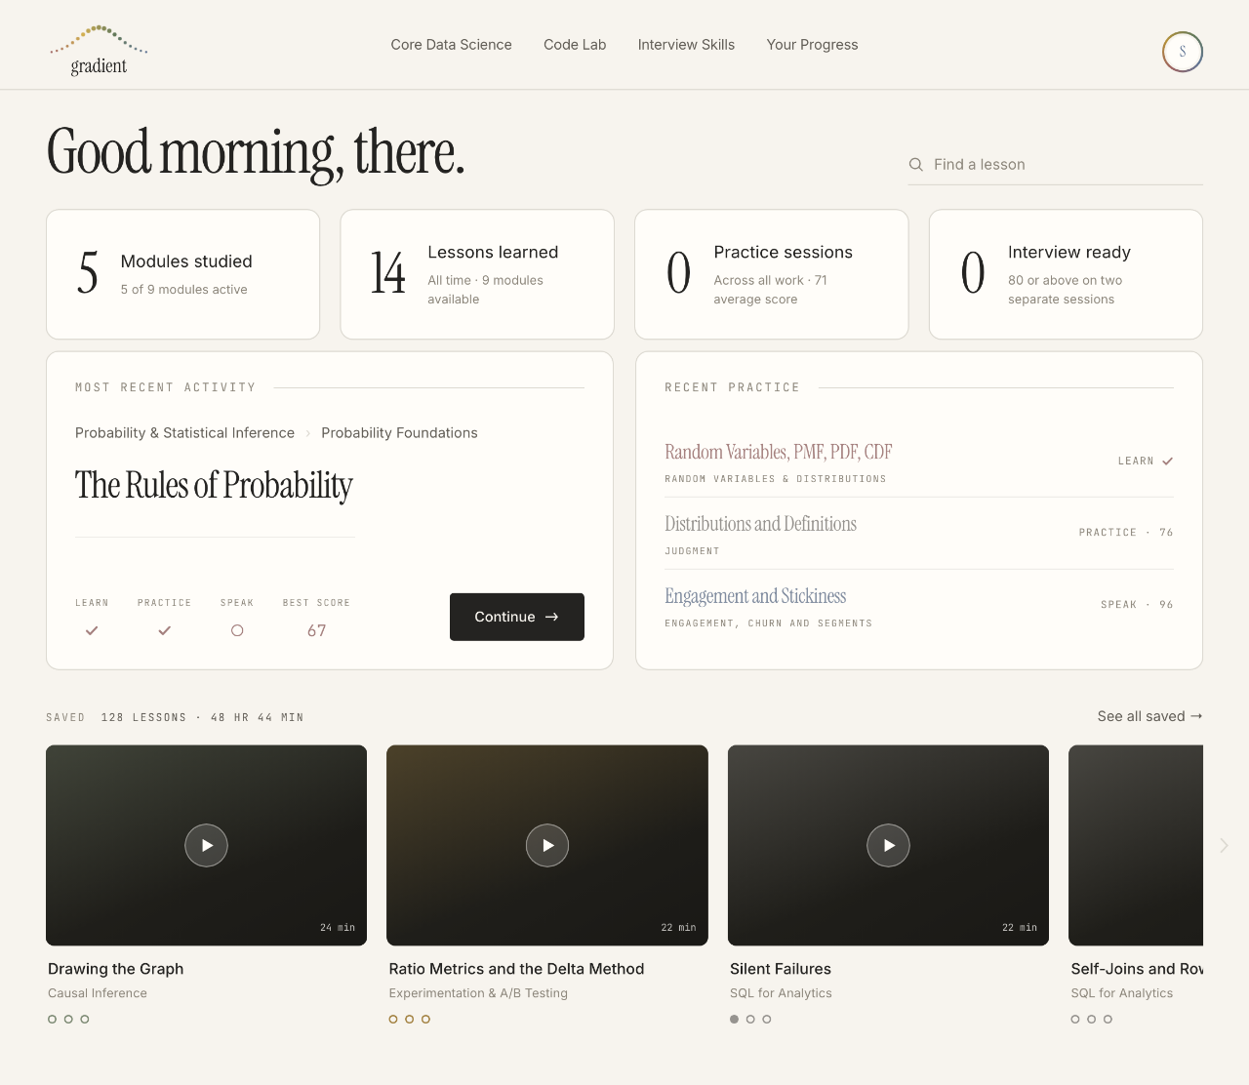Click the Experimentation & A/B Testing label
Image resolution: width=1249 pixels, height=1085 pixels.
click(x=478, y=993)
